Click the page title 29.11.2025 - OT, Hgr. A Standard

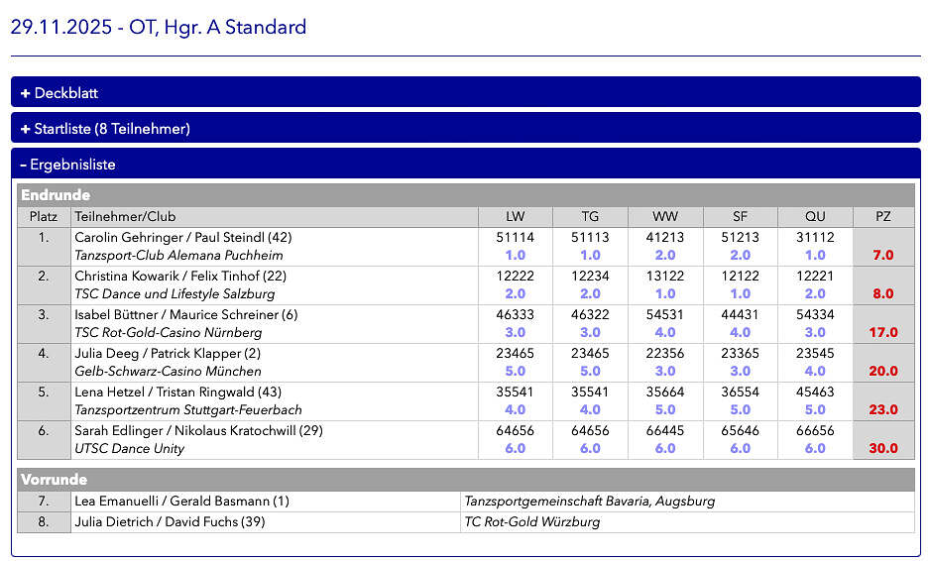(159, 27)
